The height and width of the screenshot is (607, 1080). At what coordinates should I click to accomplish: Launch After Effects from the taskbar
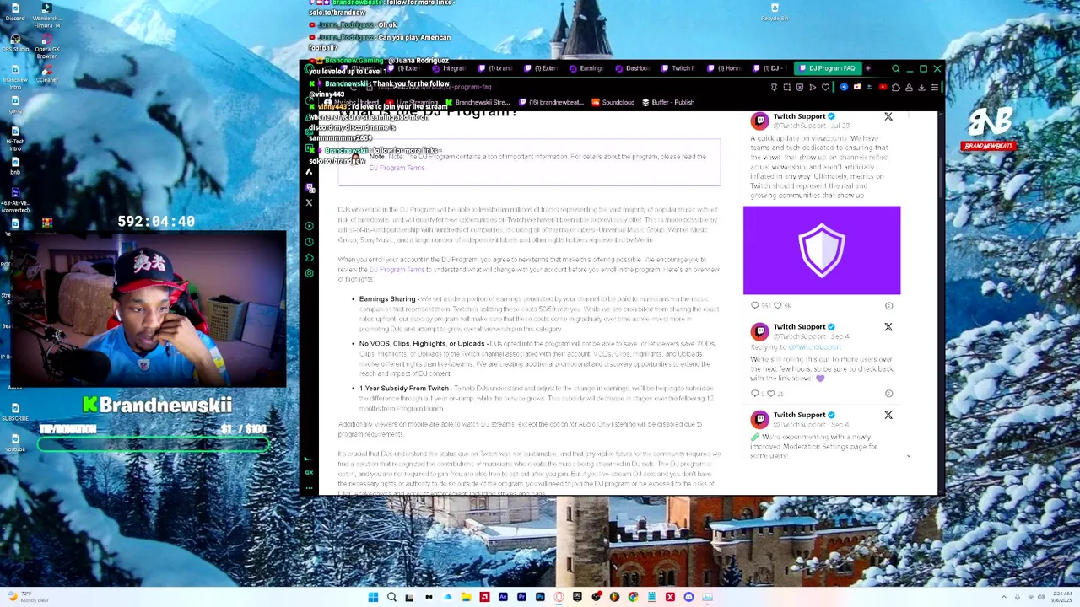[x=503, y=597]
